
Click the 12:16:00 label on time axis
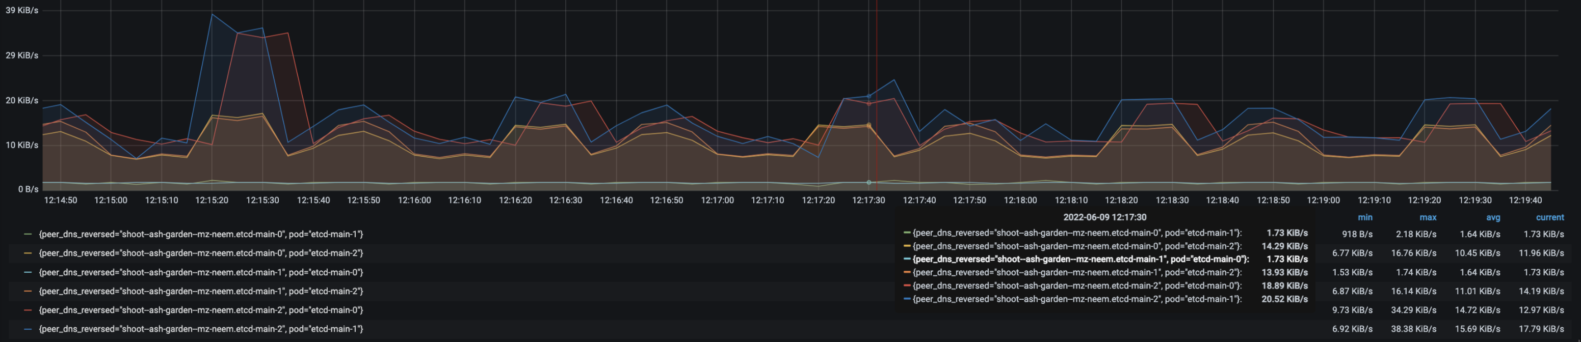pos(414,201)
